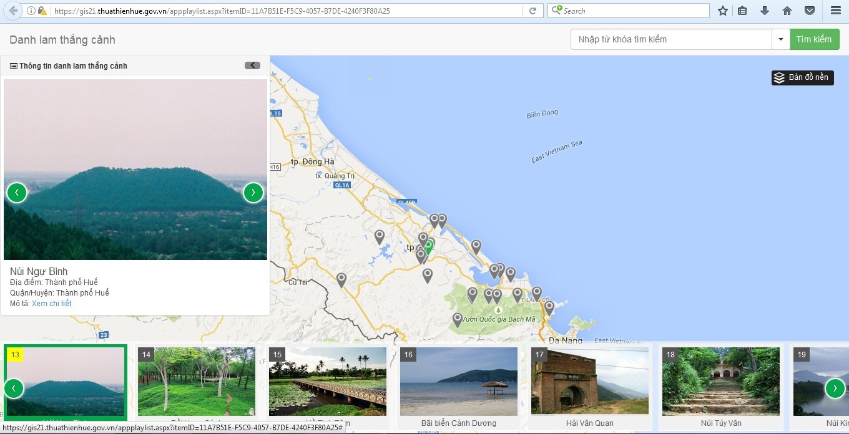Click the large Núi Ngự Bình photo
849x434 pixels.
135,169
